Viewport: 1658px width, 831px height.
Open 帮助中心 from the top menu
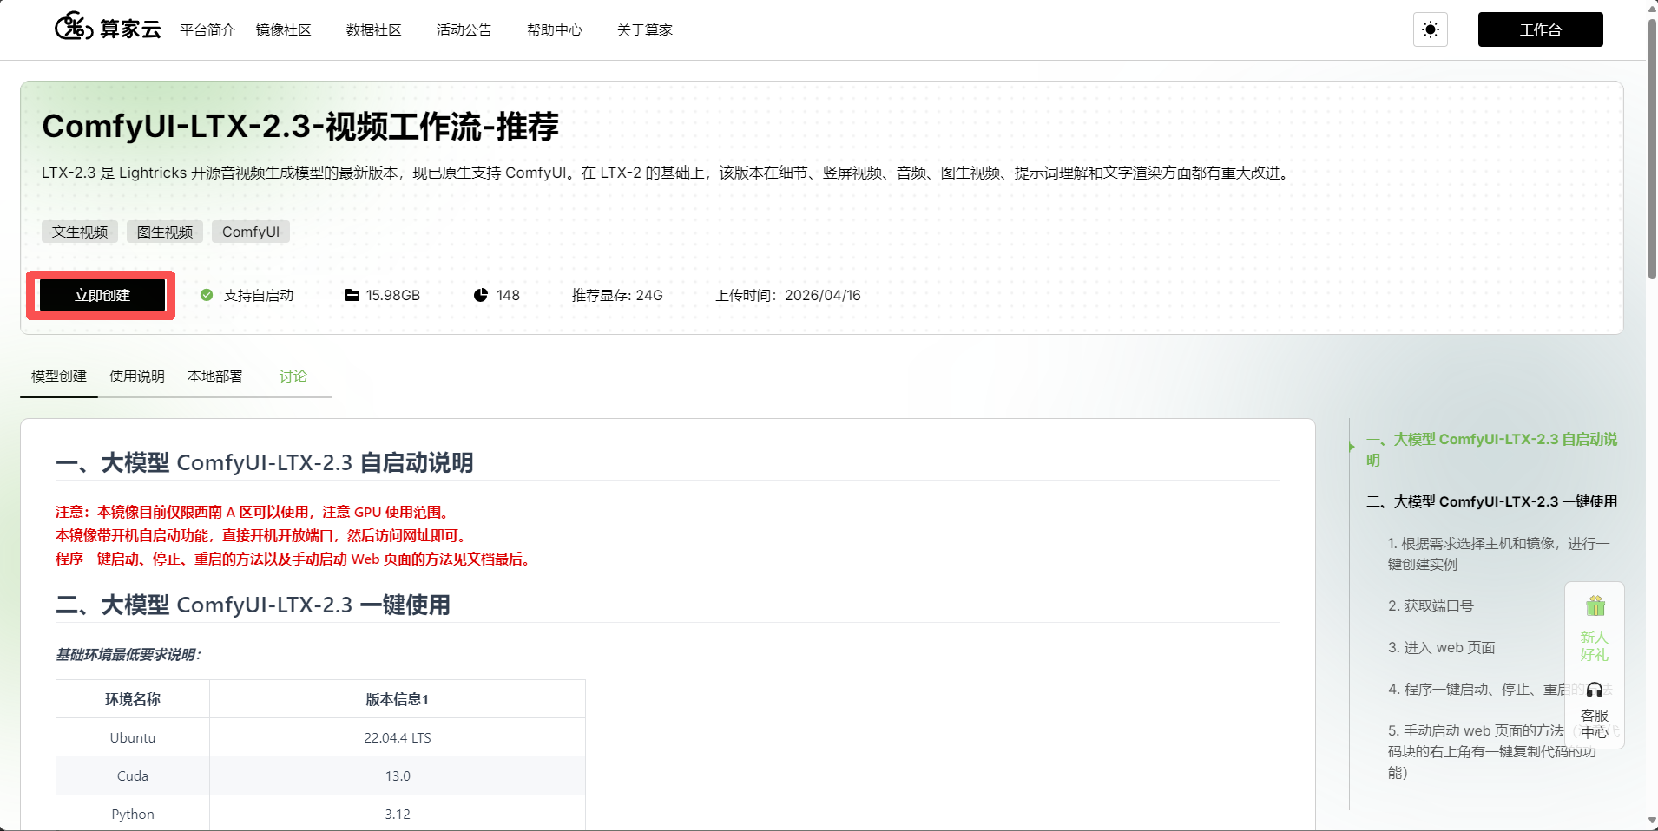(x=555, y=29)
